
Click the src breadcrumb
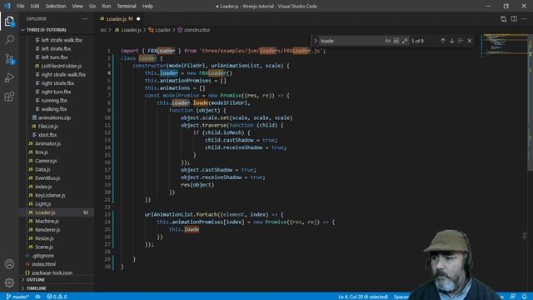click(x=103, y=30)
